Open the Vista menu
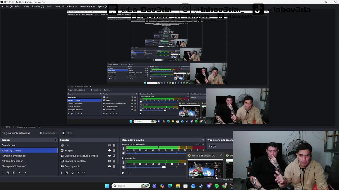Screen dimensions: 339x190 [x=27, y=6]
